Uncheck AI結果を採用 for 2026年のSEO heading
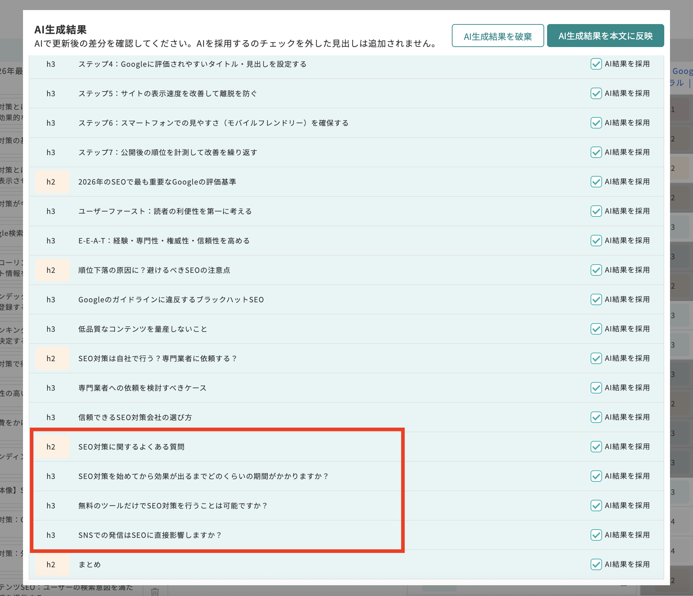 point(596,182)
